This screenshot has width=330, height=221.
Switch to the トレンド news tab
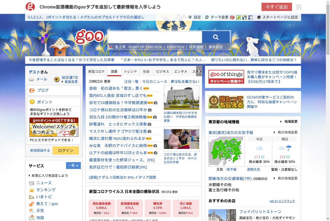coord(130,71)
